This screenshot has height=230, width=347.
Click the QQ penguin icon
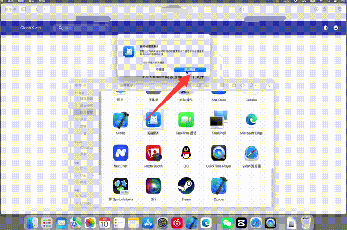[x=186, y=152]
